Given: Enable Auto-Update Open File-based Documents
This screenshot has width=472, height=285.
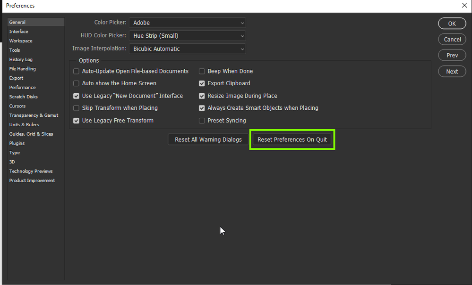Looking at the screenshot, I should (x=76, y=71).
